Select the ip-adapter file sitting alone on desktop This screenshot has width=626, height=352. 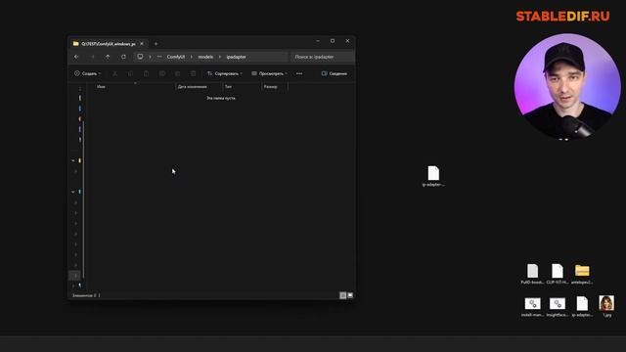click(433, 176)
